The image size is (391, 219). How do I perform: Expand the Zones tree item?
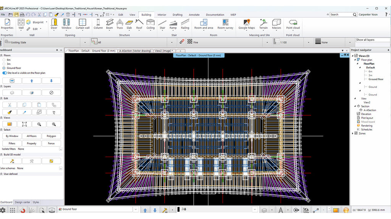point(353,133)
